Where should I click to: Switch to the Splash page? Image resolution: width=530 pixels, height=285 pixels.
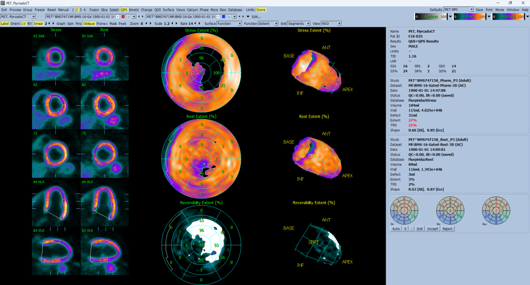tap(114, 10)
